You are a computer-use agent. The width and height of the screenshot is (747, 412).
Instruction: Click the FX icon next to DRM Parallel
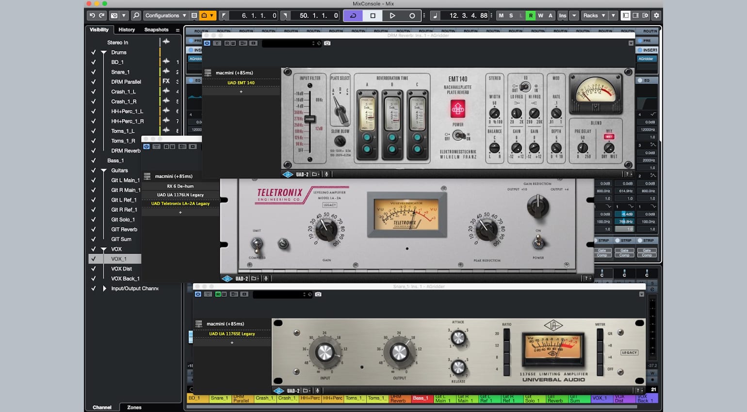coord(166,81)
